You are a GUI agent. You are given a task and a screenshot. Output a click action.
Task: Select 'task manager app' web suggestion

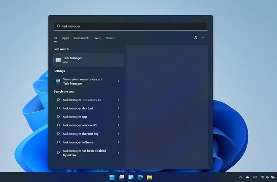pos(88,117)
